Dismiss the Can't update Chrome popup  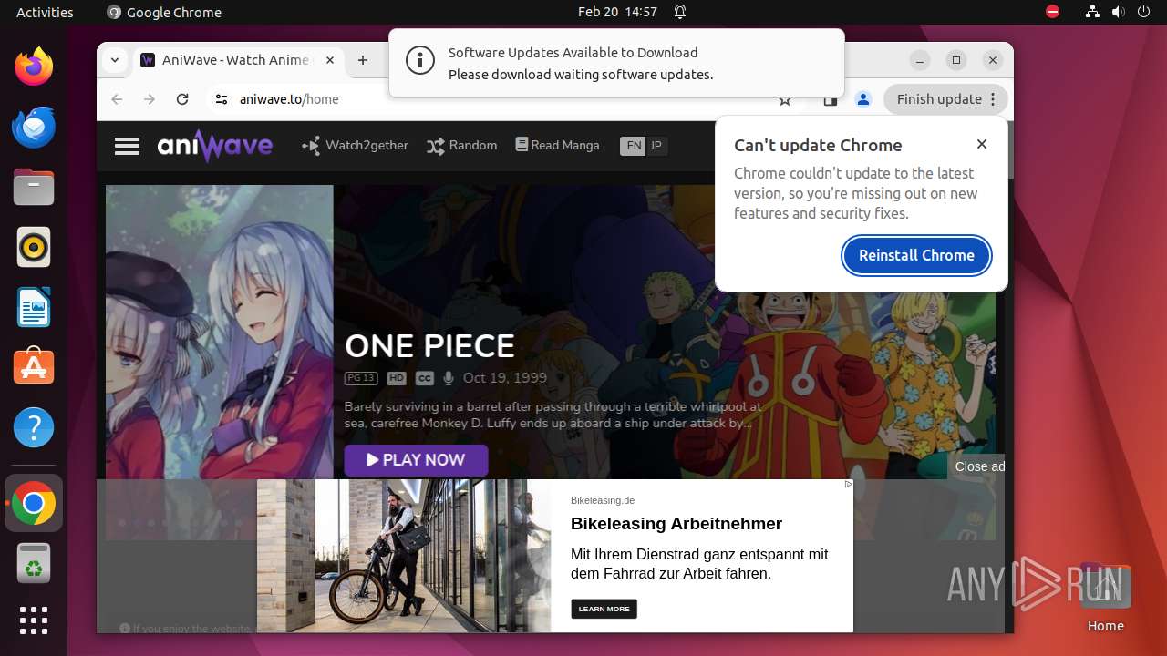(x=982, y=144)
